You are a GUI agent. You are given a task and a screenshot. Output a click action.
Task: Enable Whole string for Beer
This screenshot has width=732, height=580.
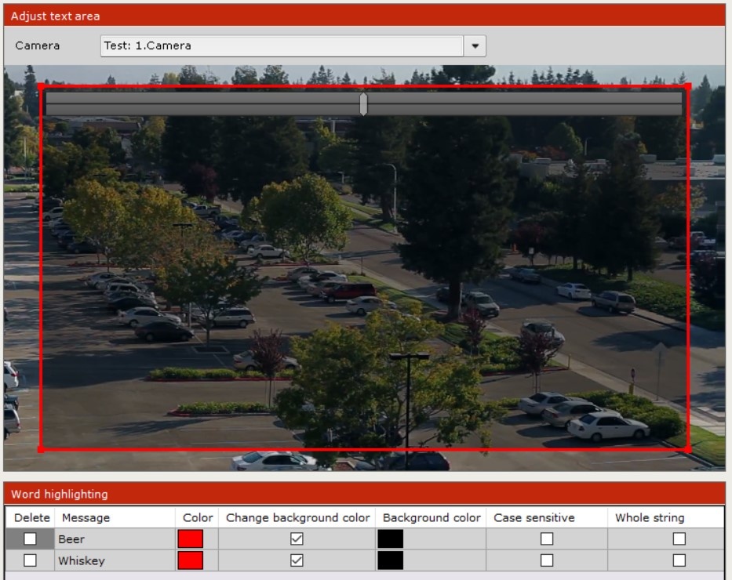[679, 539]
